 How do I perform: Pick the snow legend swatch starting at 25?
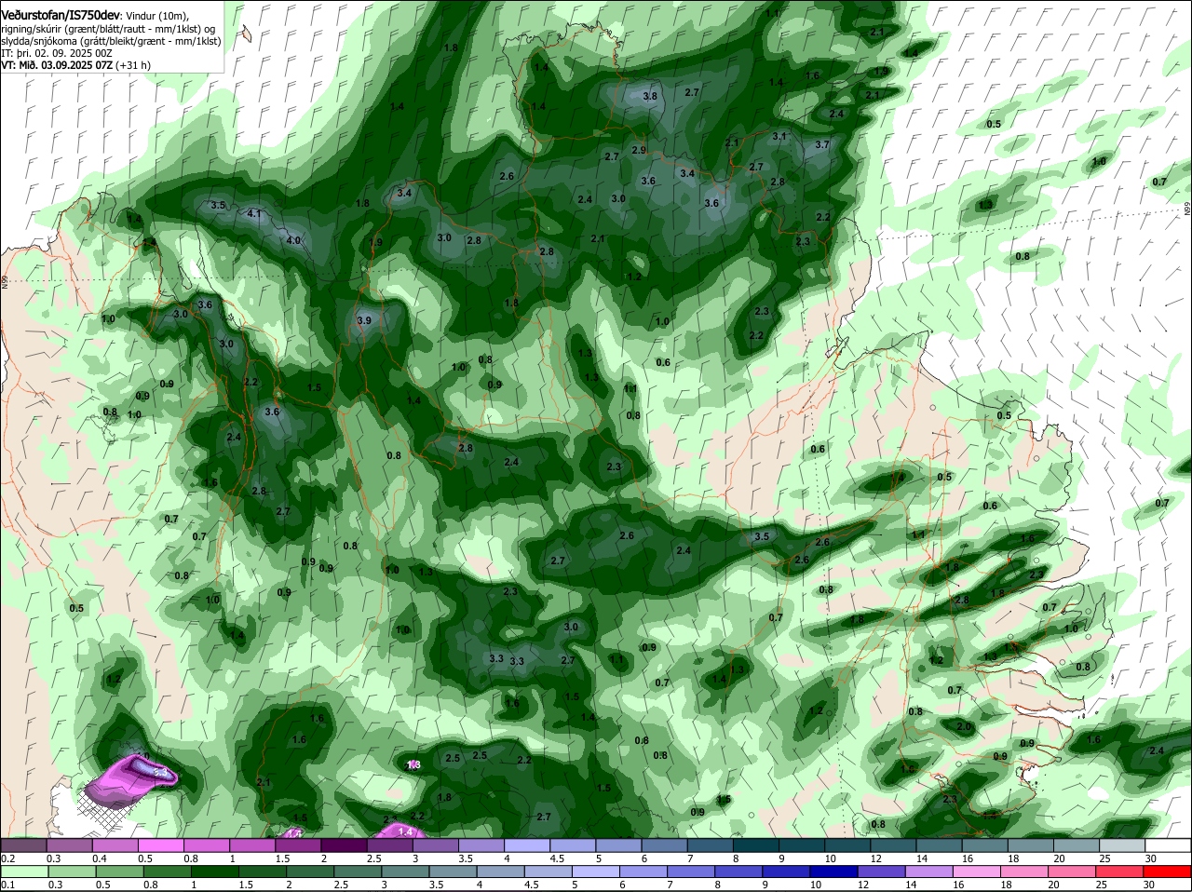click(1122, 845)
